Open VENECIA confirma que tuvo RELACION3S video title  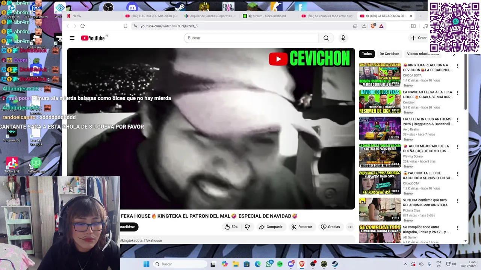[x=425, y=202]
